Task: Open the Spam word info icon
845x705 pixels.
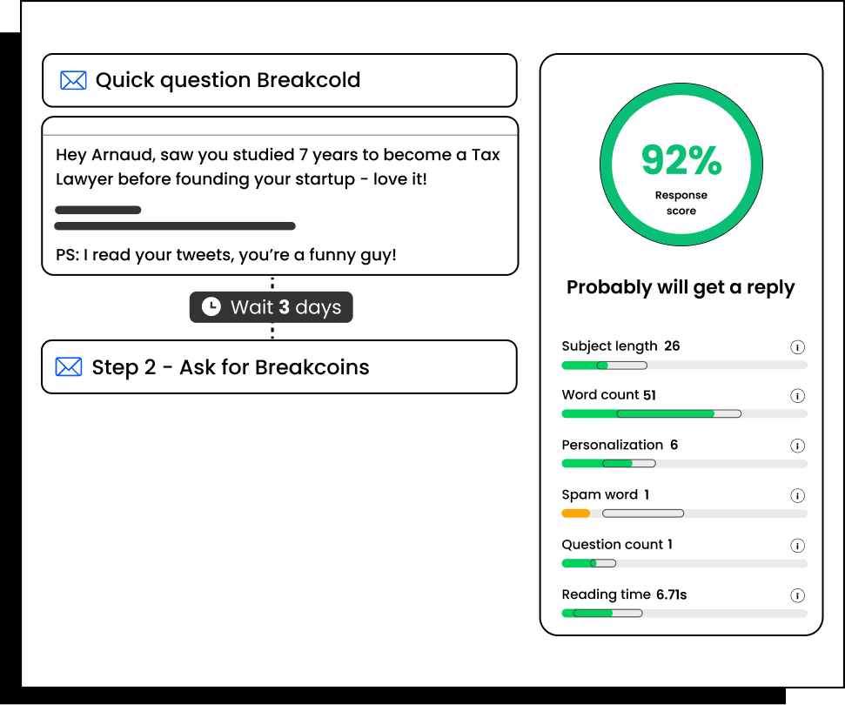Action: coord(798,496)
